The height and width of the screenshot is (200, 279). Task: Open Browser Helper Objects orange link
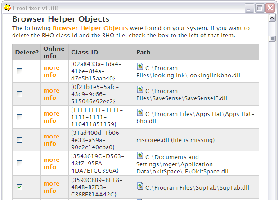point(90,28)
